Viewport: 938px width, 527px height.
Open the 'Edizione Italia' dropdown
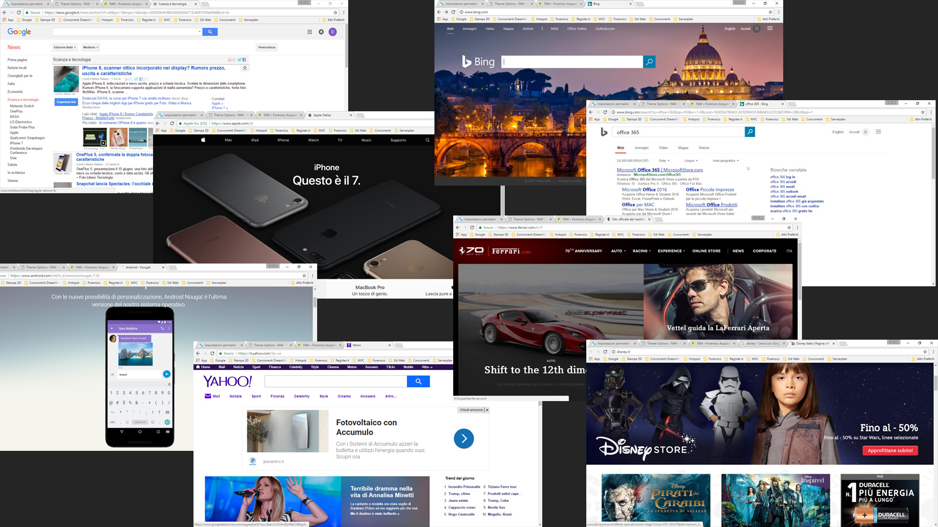point(65,47)
